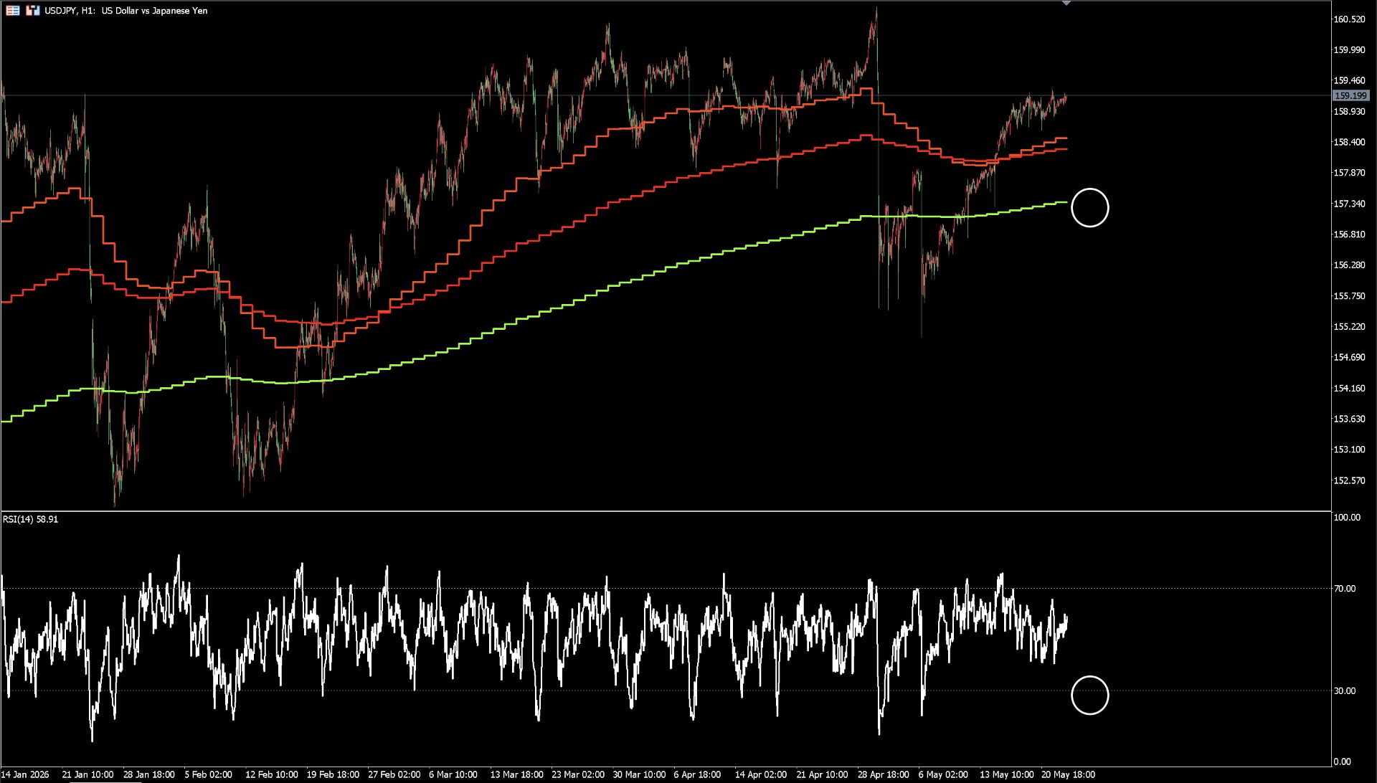This screenshot has height=783, width=1377.
Task: Select the white circle near green line
Action: (x=1089, y=208)
